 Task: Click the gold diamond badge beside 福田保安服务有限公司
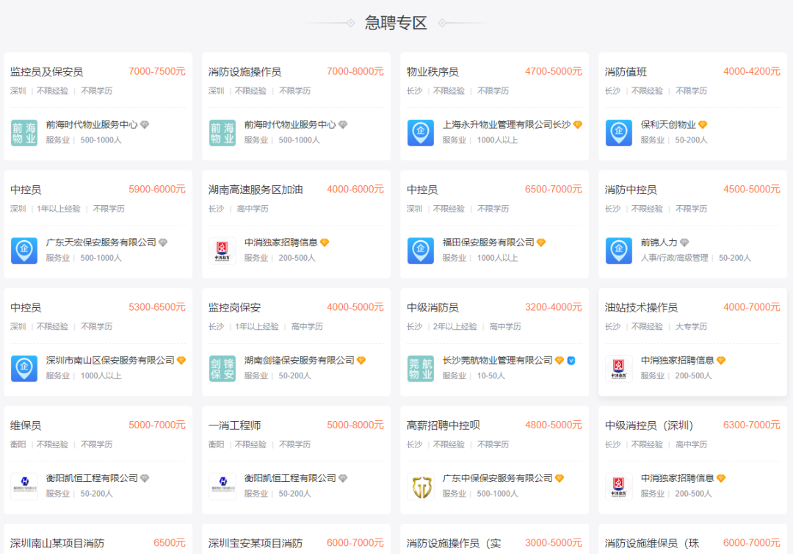coord(541,242)
